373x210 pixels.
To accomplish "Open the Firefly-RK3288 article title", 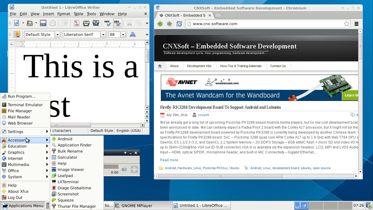I will 221,107.
